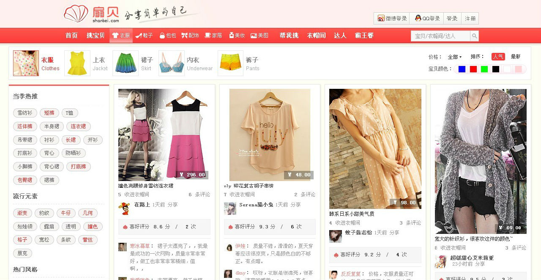Click the 宝贝/衣帽间/达人 search field
The image size is (541, 280).
[x=440, y=36]
